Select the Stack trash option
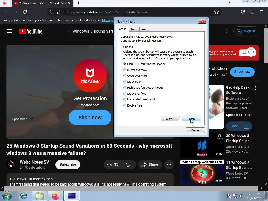The image size is (268, 201). 132,82
